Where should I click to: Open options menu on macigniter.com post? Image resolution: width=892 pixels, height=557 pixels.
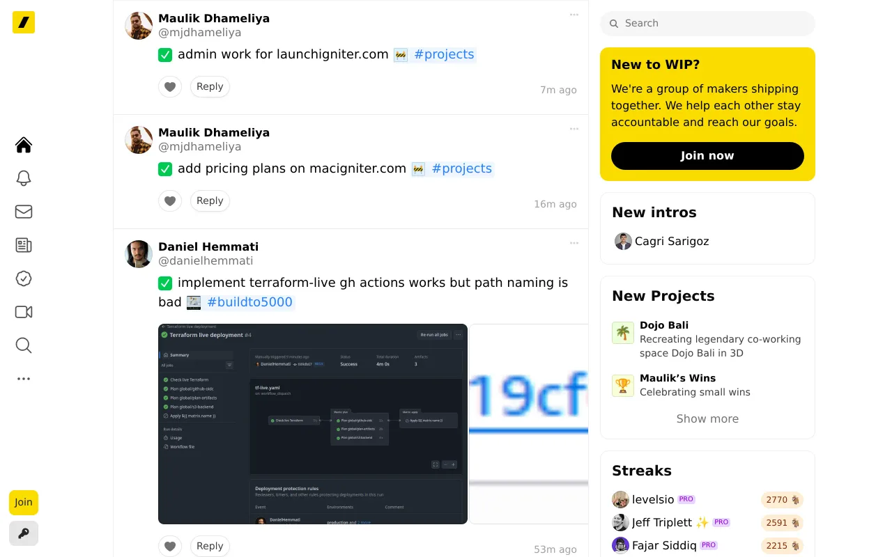(x=574, y=129)
